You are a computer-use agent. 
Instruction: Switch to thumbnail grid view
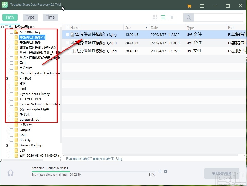click(155, 17)
